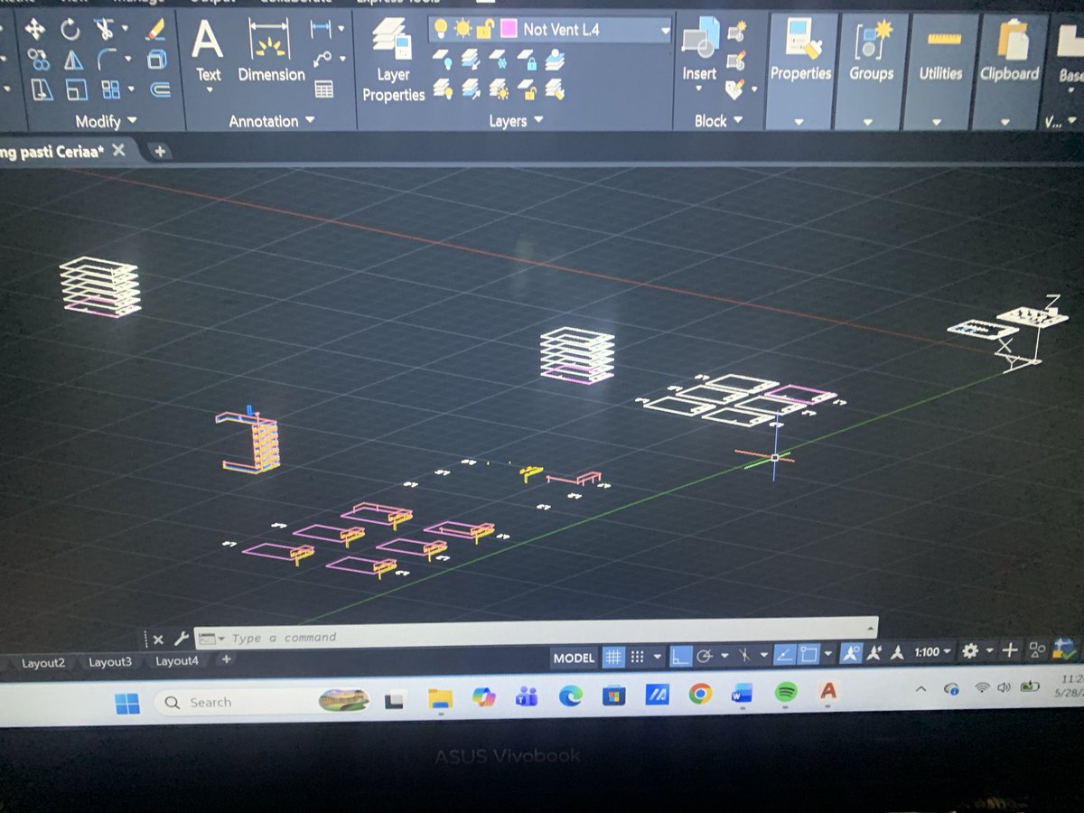Select the Scale tool
This screenshot has width=1084, height=813.
tap(76, 89)
